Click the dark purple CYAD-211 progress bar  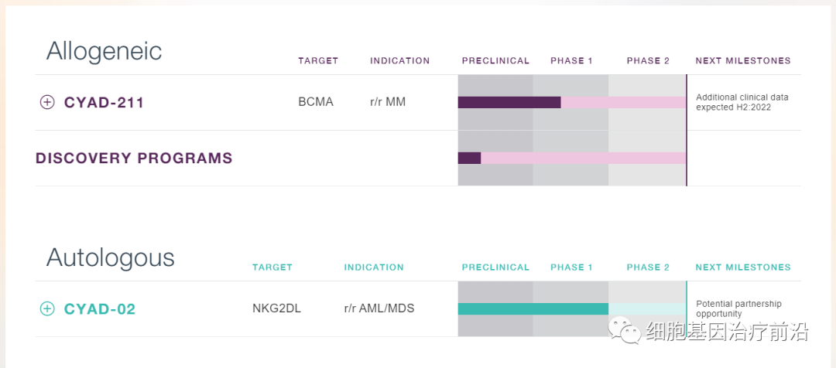pos(509,102)
